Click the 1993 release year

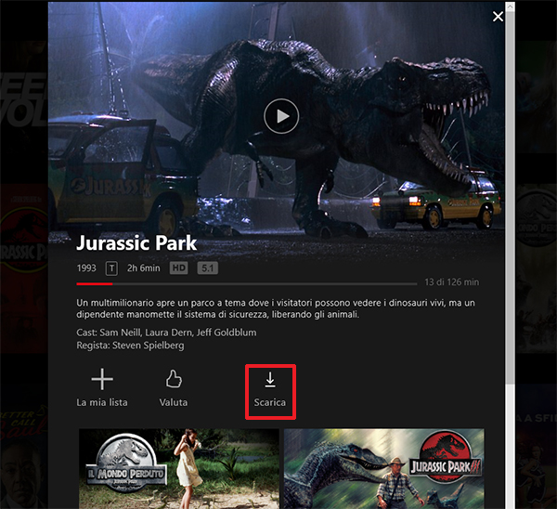point(86,268)
